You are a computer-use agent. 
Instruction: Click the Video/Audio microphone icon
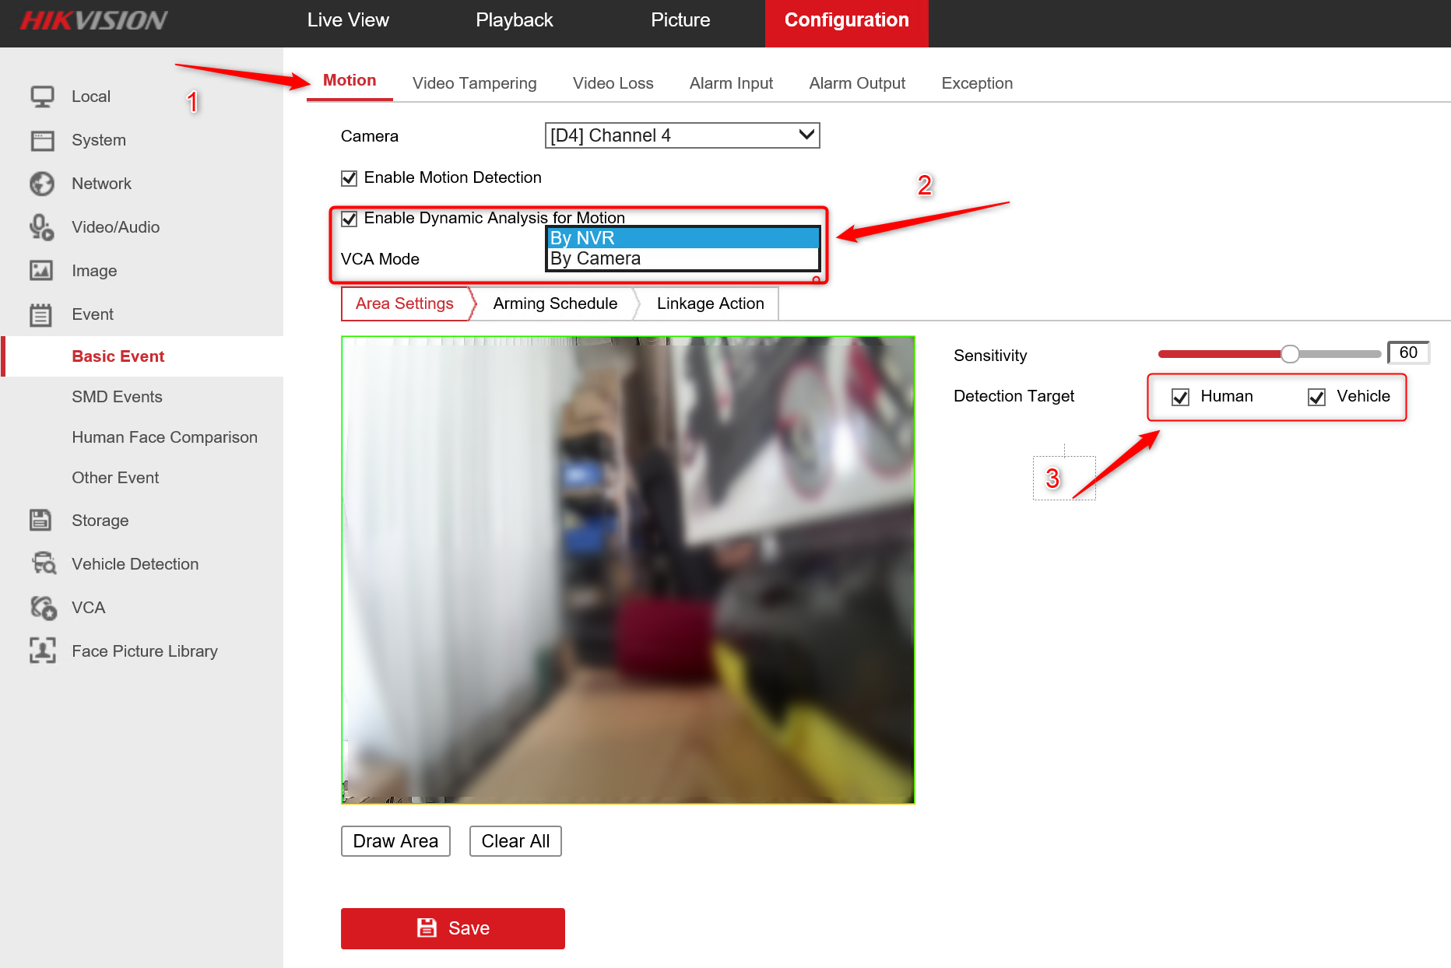coord(42,226)
